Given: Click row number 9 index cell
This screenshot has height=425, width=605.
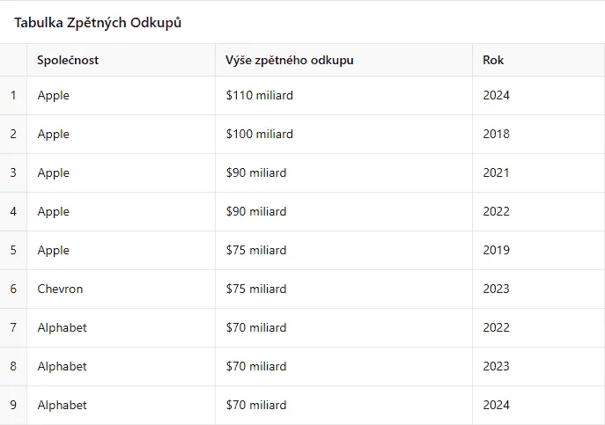Looking at the screenshot, I should coord(13,405).
